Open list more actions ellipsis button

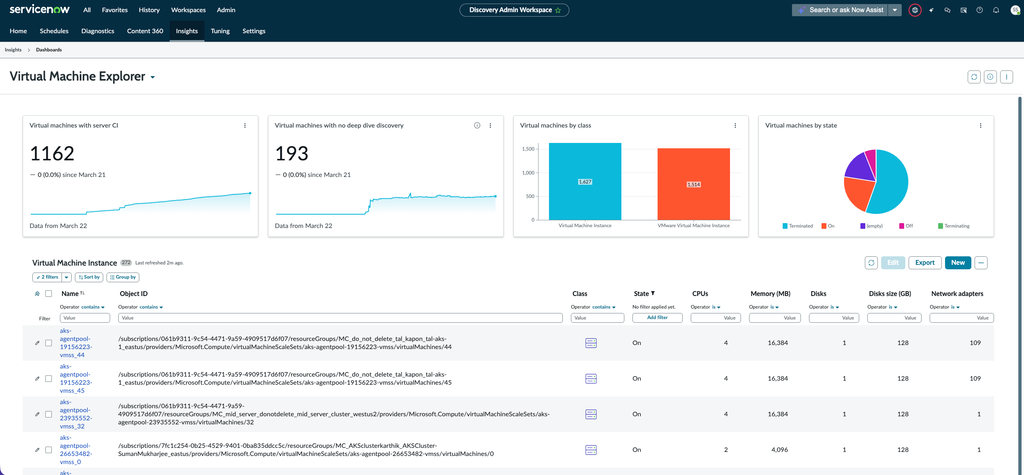click(x=981, y=263)
